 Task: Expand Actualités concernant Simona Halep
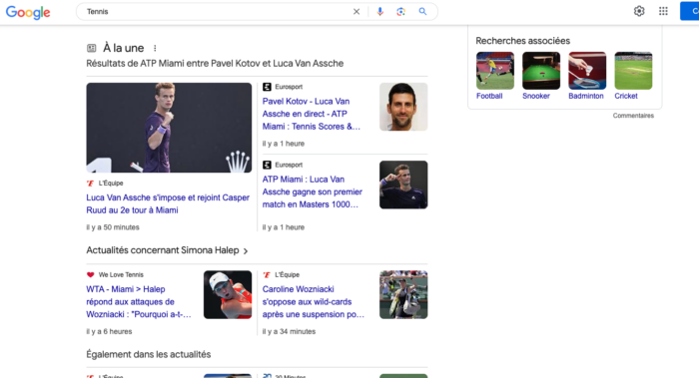coord(167,250)
